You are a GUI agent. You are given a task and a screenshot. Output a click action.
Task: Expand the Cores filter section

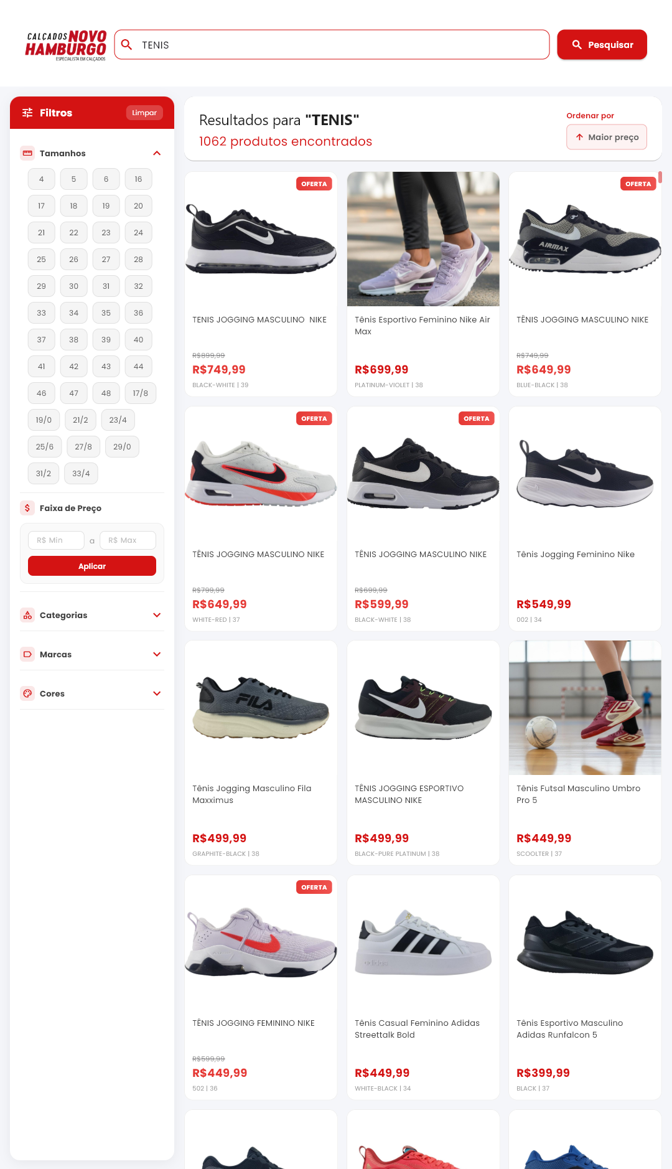click(157, 693)
